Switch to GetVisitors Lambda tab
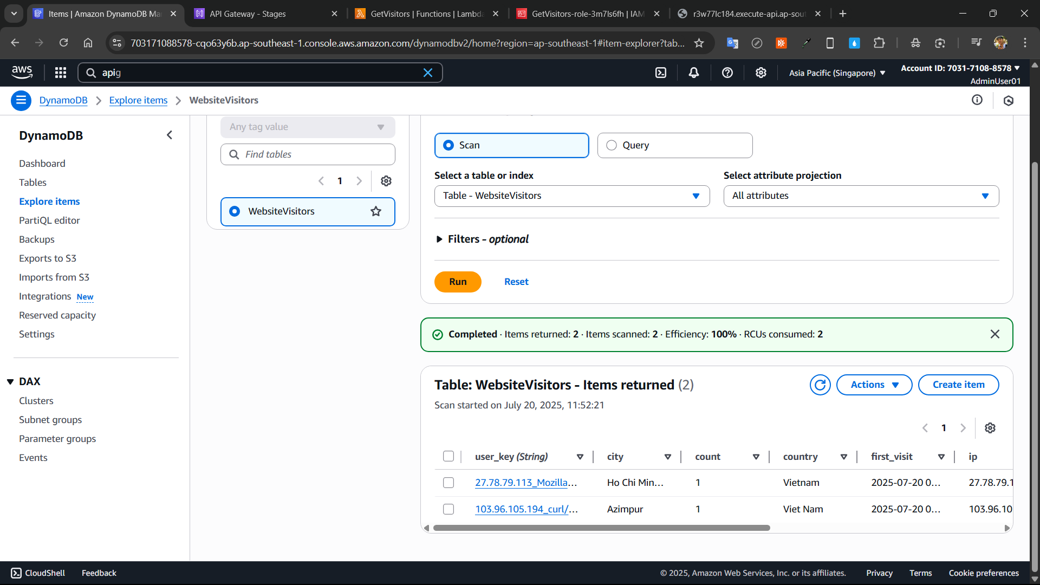The width and height of the screenshot is (1040, 585). (427, 14)
